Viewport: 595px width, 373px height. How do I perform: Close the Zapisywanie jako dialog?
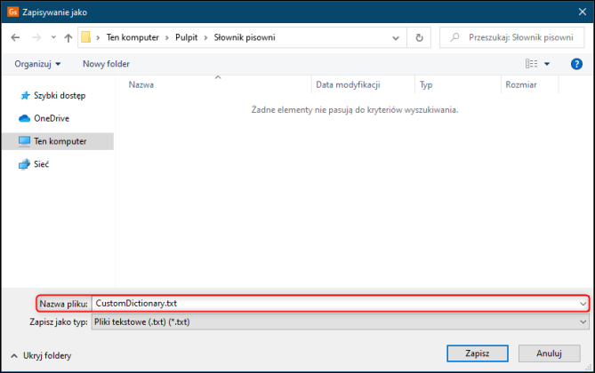[x=583, y=12]
